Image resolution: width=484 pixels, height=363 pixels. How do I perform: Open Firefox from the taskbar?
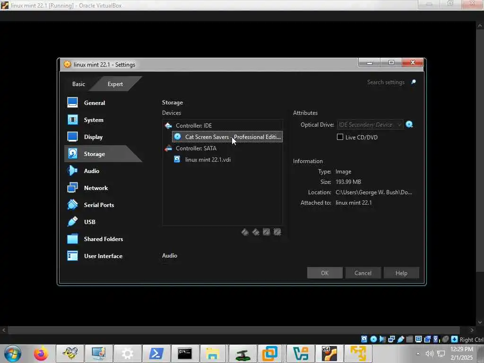(41, 354)
